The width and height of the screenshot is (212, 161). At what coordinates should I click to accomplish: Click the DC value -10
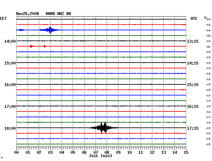tap(208, 95)
